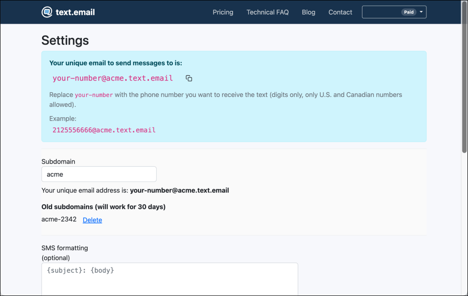468x296 pixels.
Task: Go to Technical FAQ
Action: pos(267,12)
